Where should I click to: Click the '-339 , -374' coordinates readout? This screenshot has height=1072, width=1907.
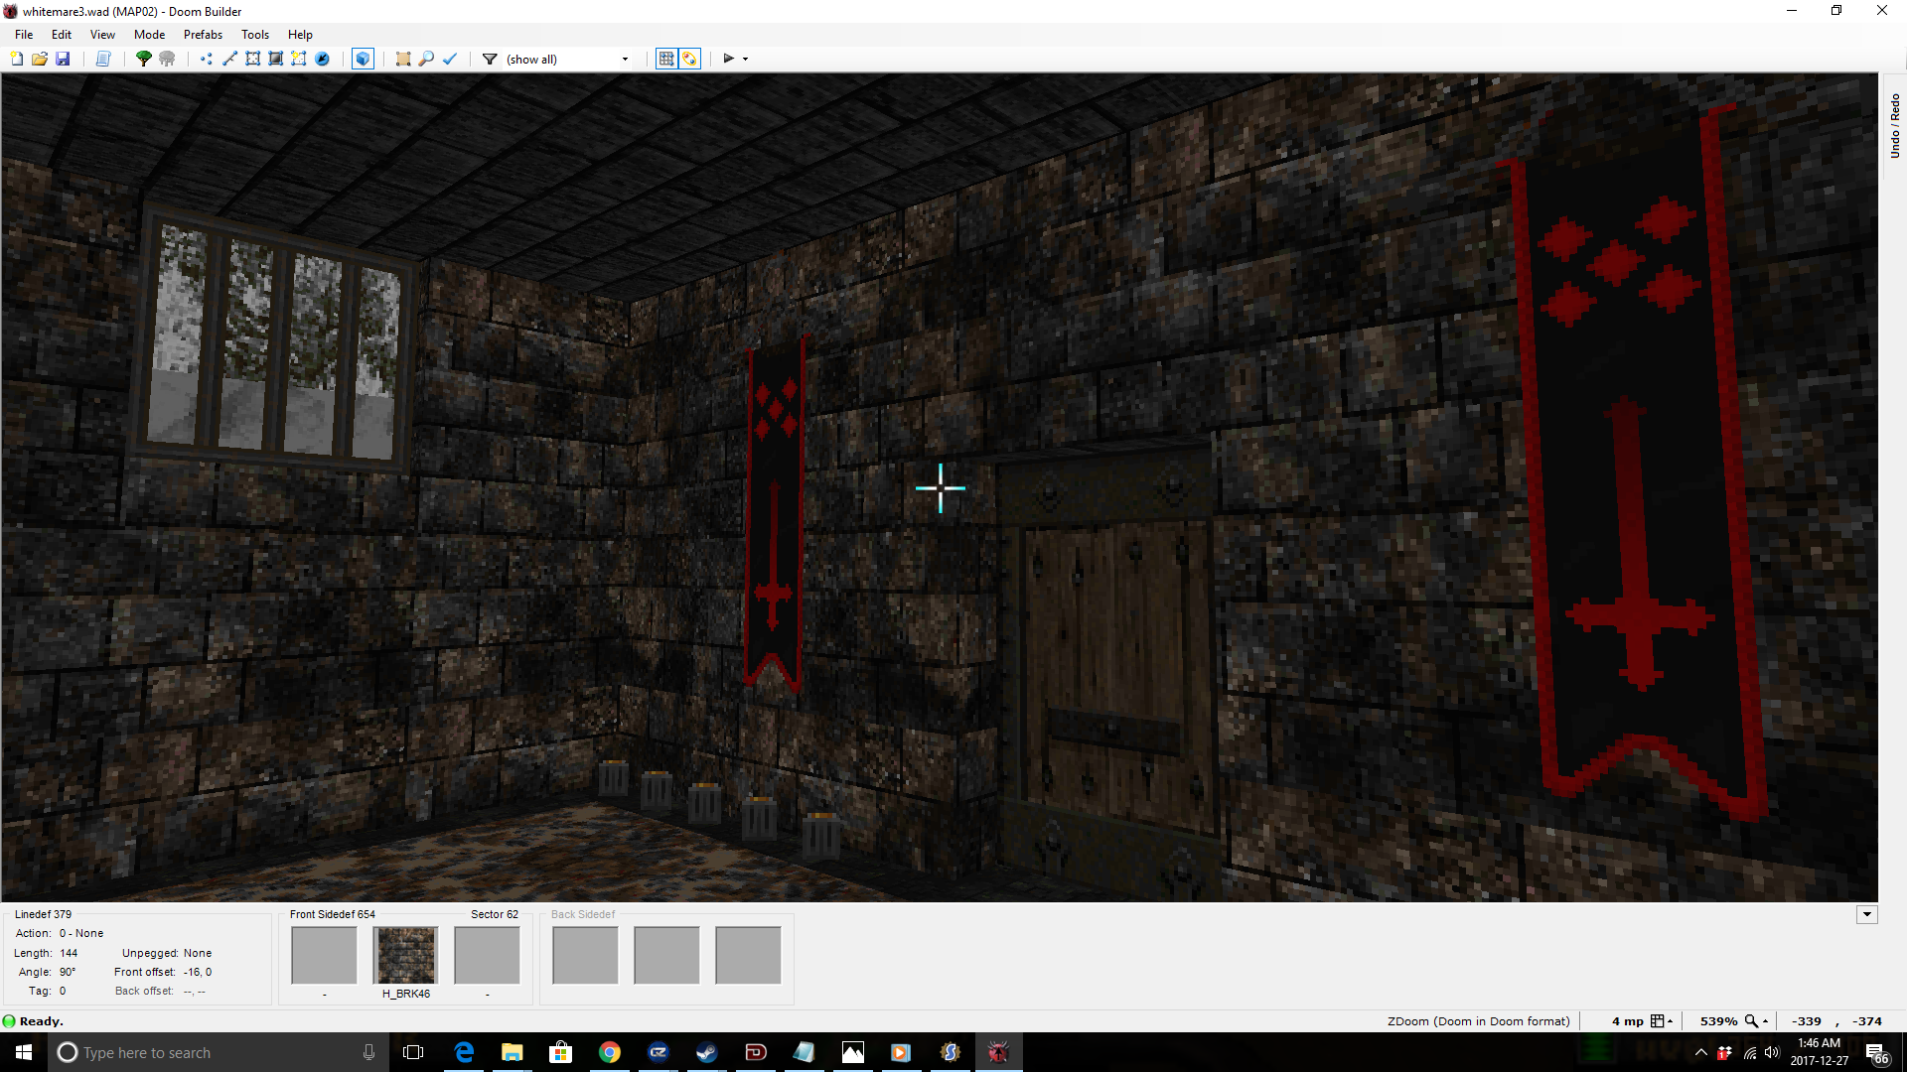tap(1836, 1021)
